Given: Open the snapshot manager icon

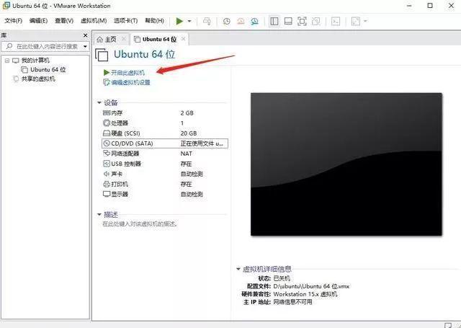Looking at the screenshot, I should point(254,21).
